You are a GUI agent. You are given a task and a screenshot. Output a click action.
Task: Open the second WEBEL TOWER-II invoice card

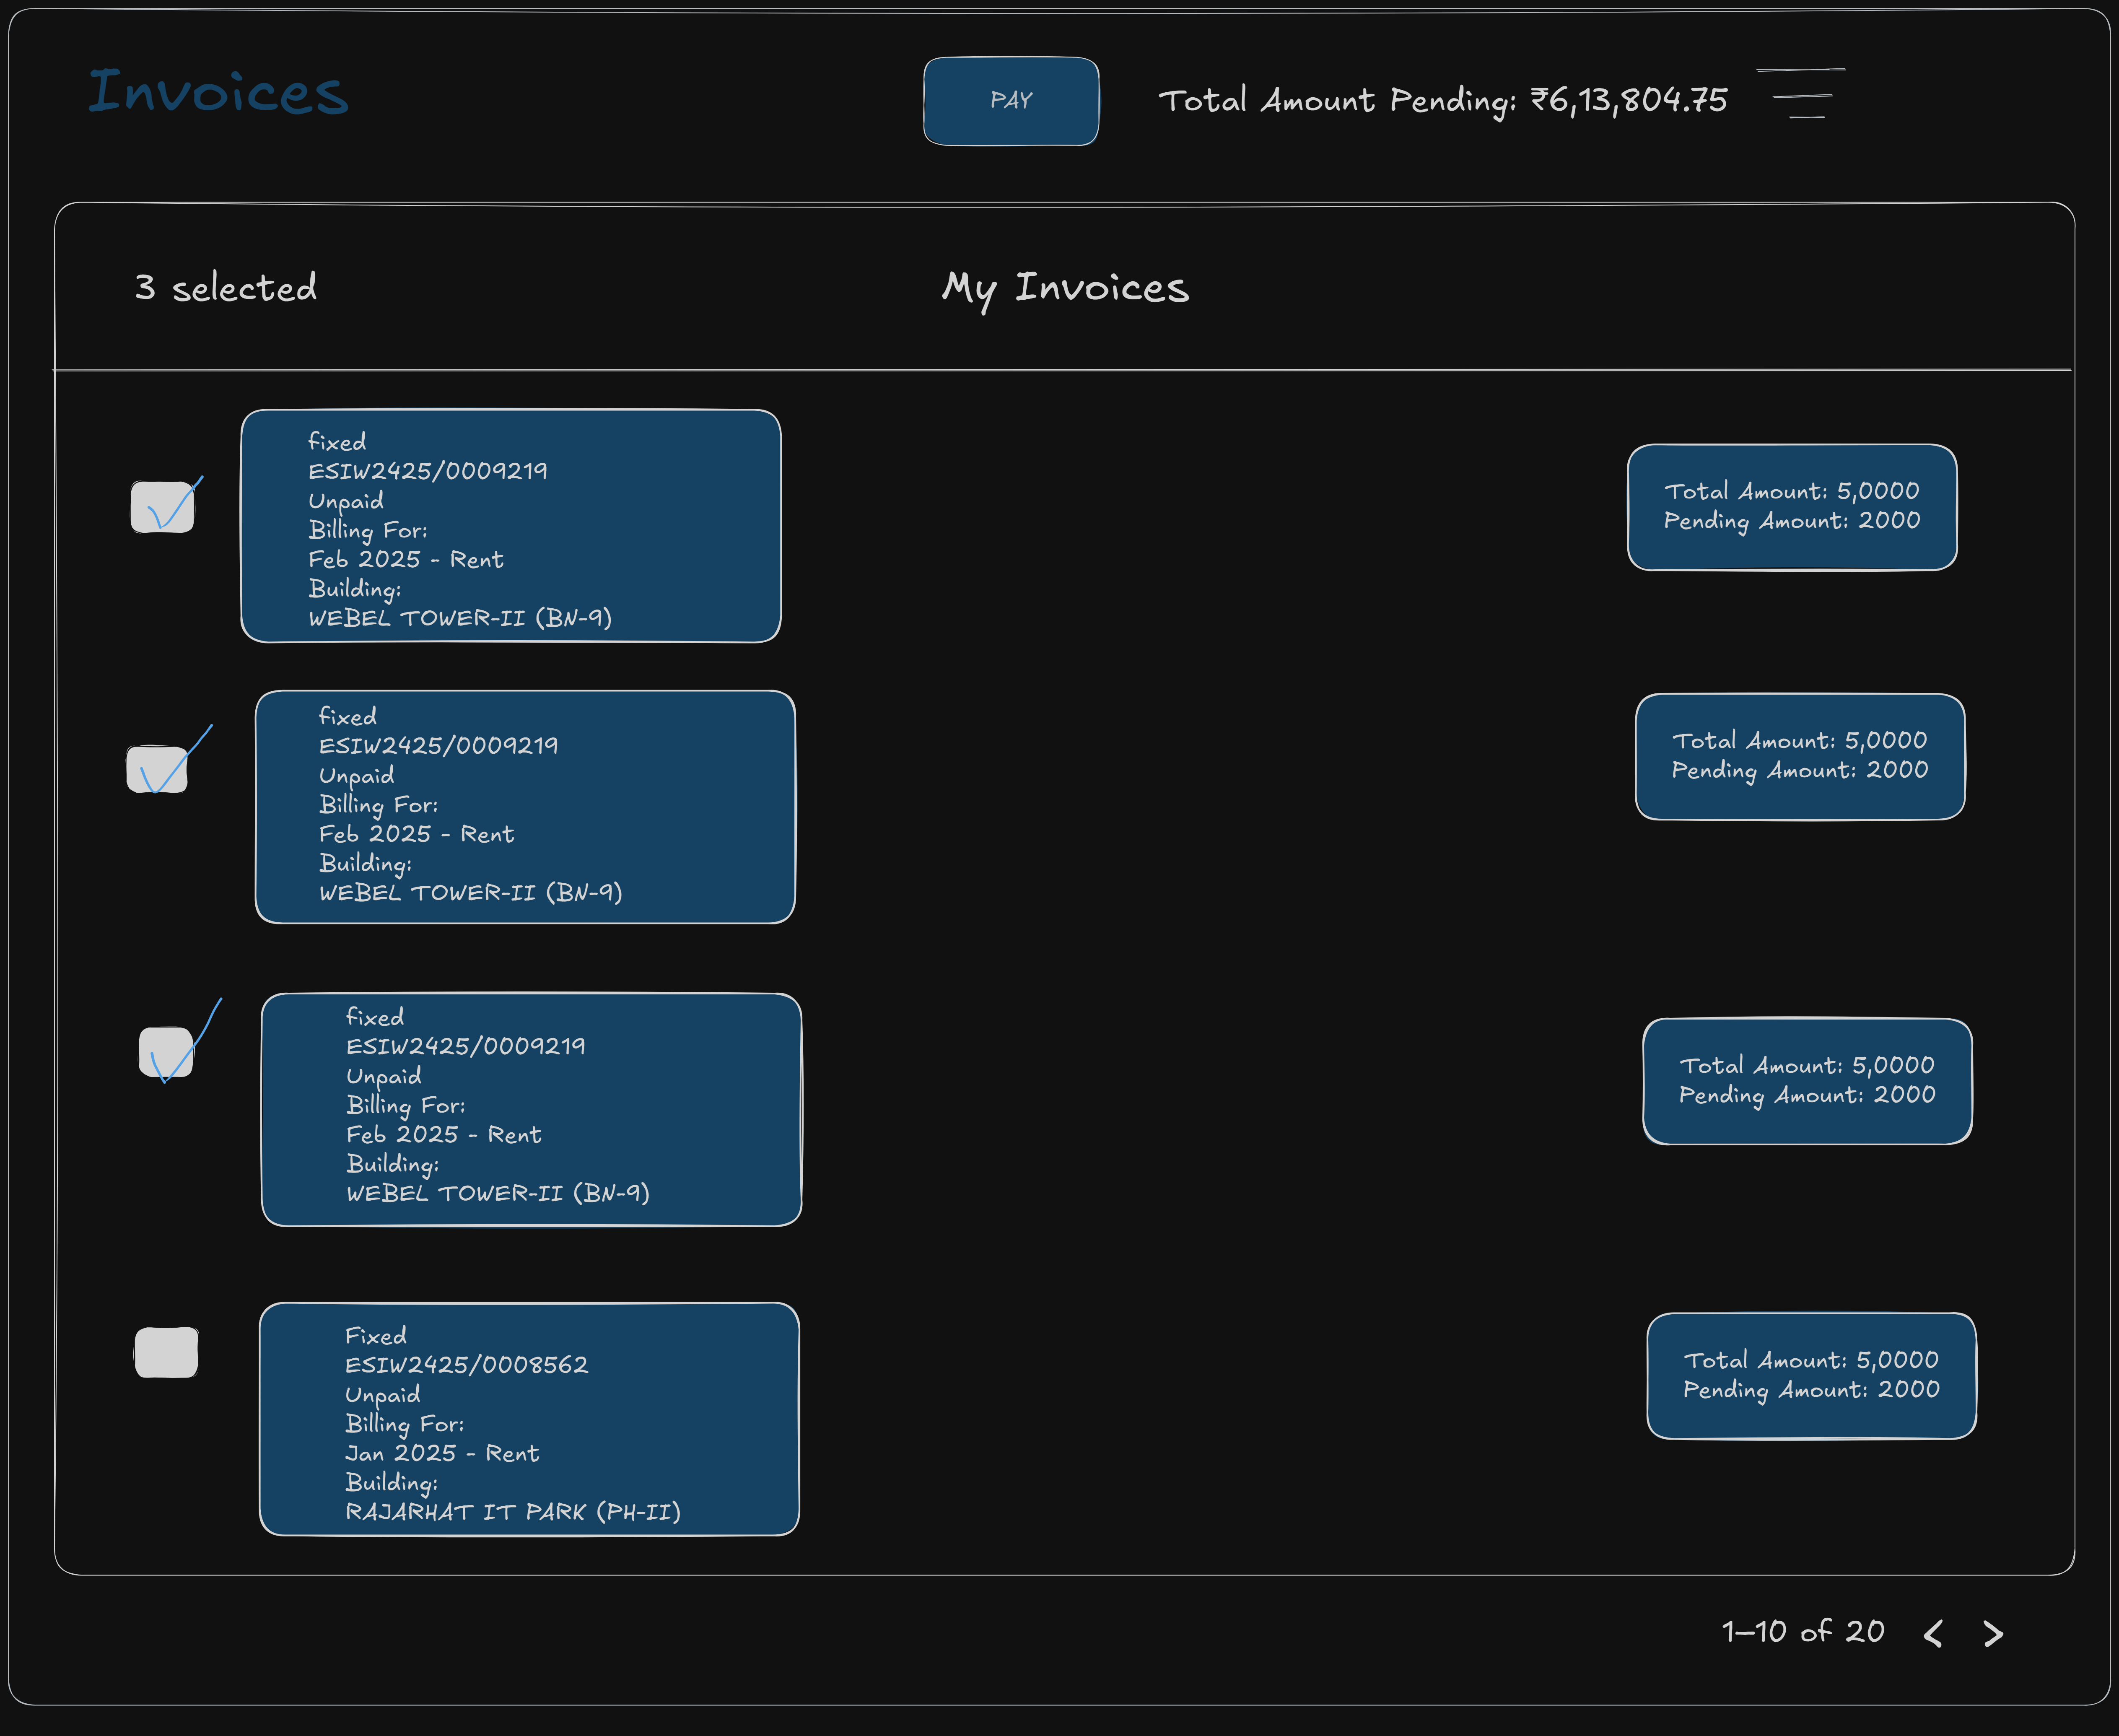[x=525, y=807]
